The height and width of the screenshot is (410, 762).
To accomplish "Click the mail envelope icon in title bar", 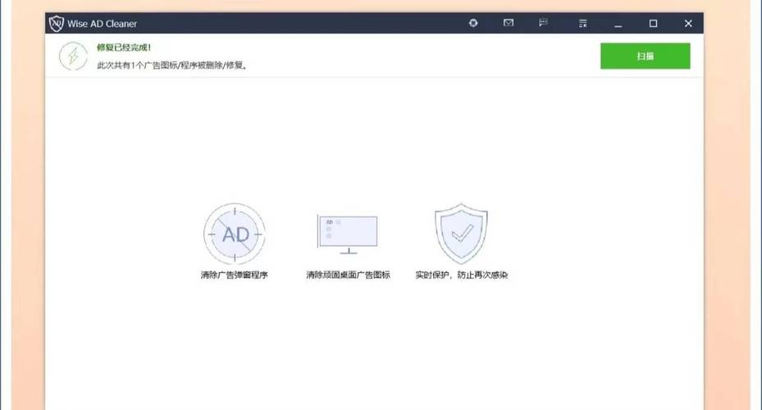I will [x=509, y=23].
